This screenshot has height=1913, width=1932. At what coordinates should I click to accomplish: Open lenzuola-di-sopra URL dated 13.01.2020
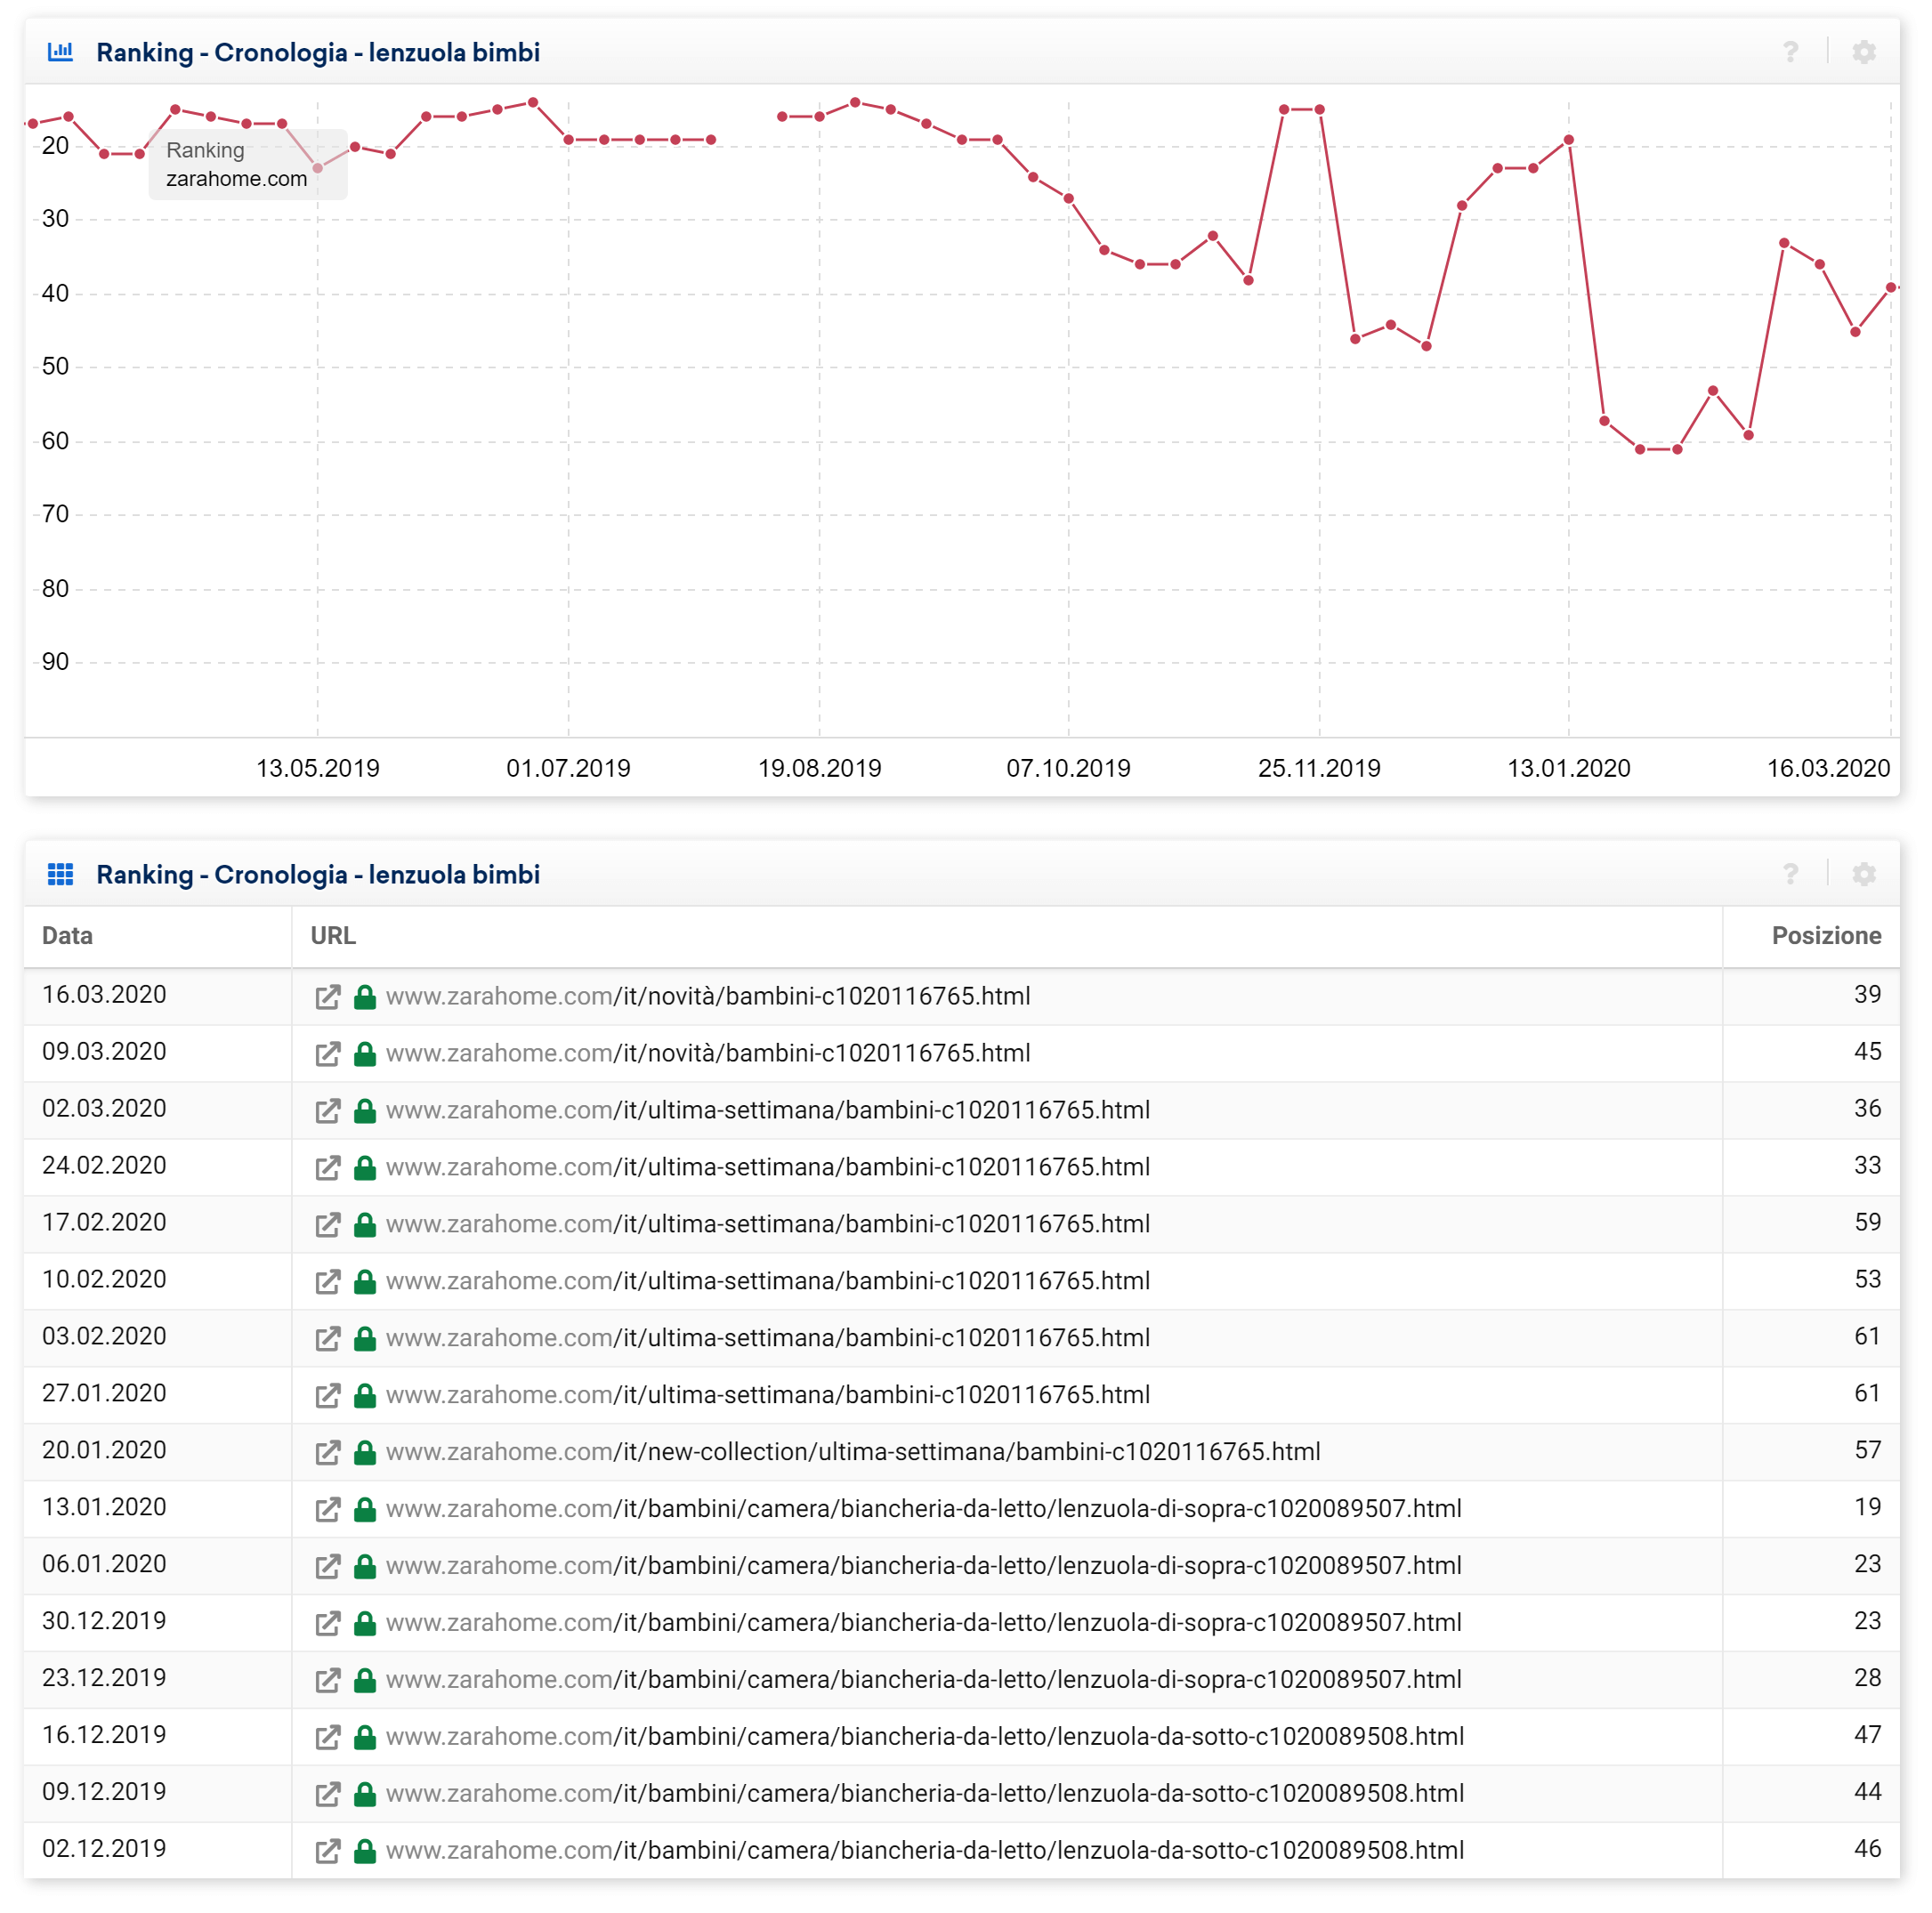pyautogui.click(x=924, y=1509)
